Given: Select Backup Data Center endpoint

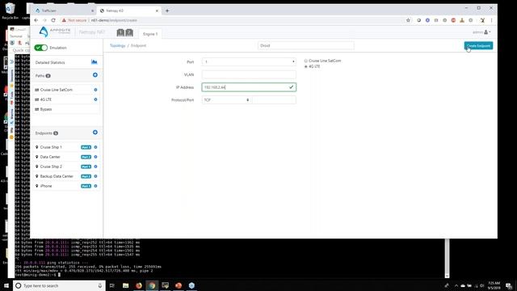Looking at the screenshot, I should [x=57, y=176].
